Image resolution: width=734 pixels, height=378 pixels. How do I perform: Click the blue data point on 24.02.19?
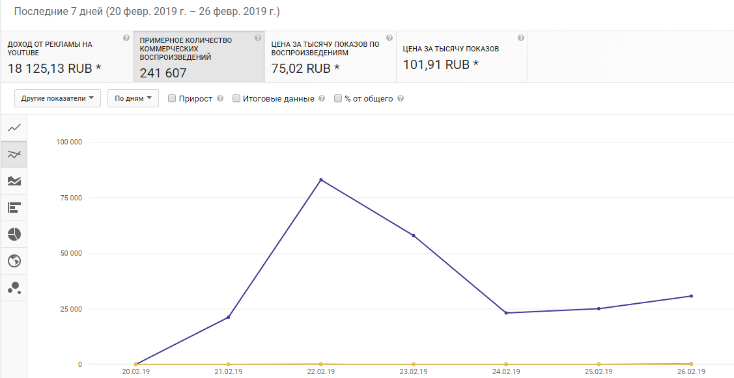506,313
